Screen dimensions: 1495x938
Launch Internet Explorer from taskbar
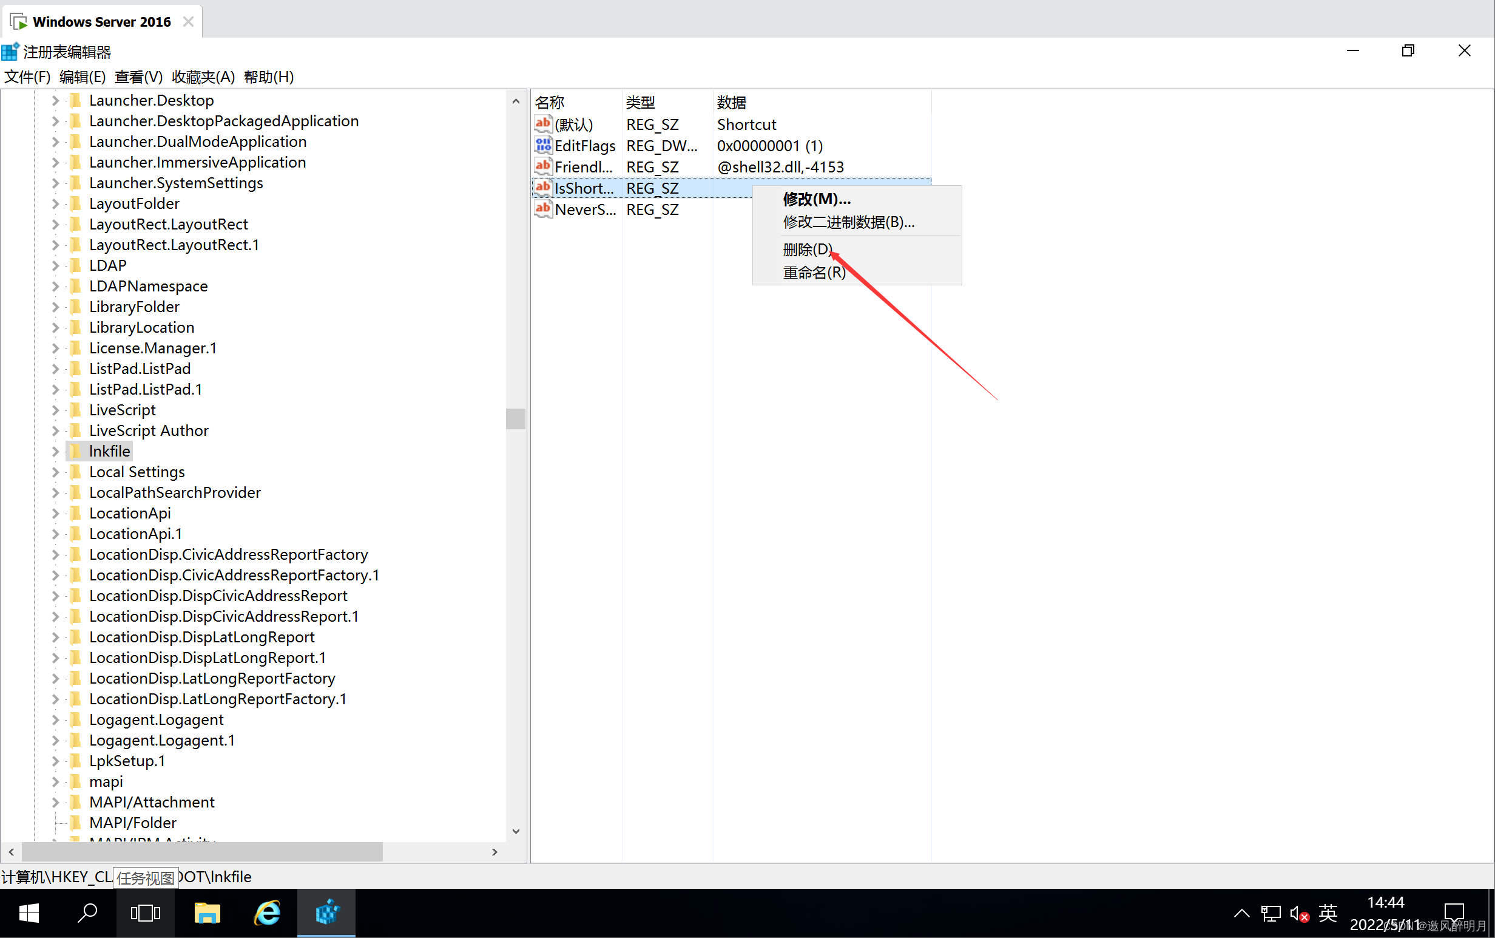click(267, 913)
